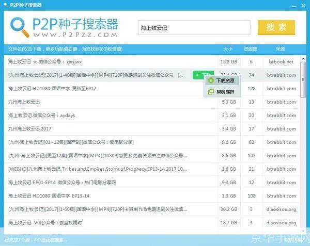Choose 下载资源 from the context menu

coord(222,80)
